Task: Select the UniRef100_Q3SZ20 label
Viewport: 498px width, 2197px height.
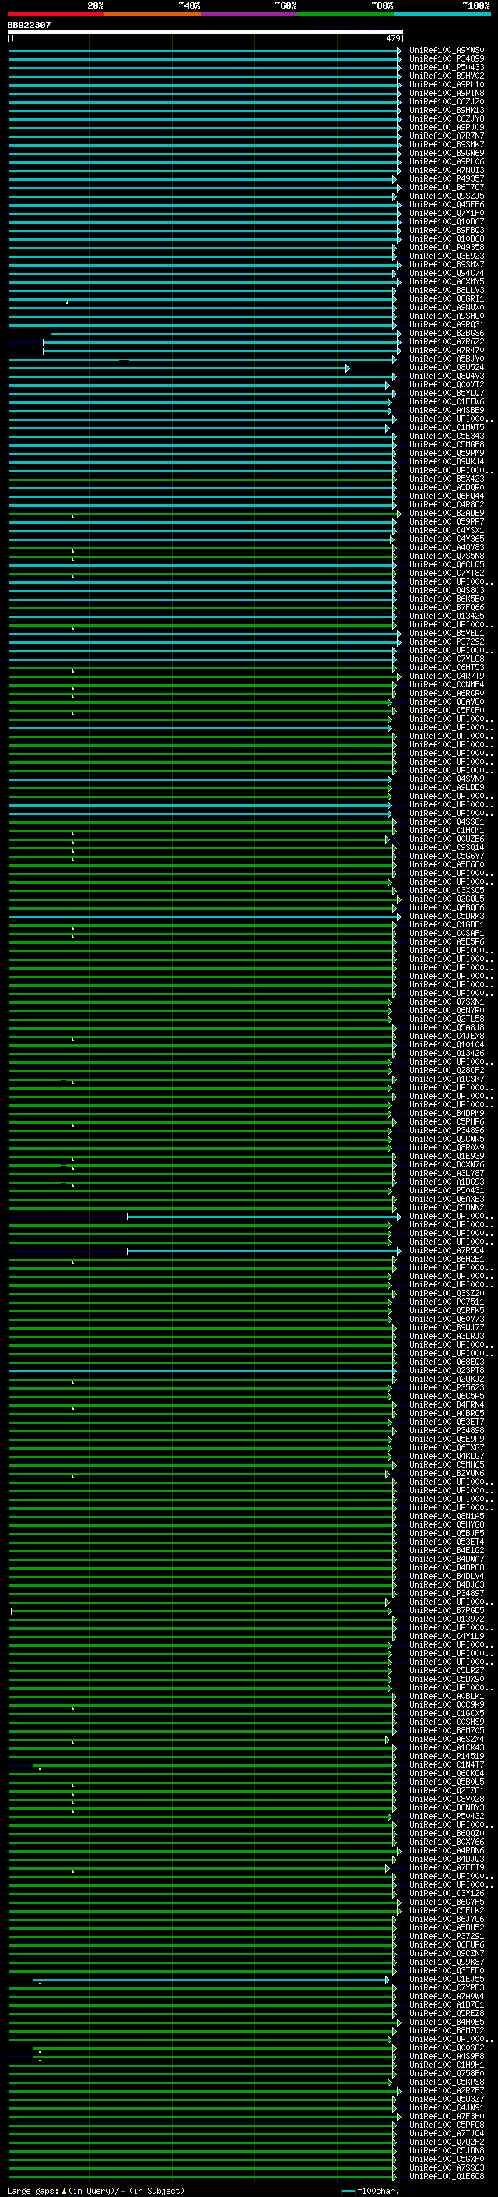Action: pos(447,1293)
